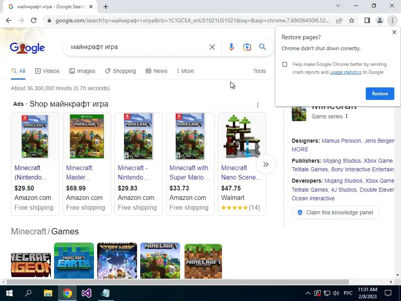Expand designers list with MORE link
This screenshot has width=401, height=301.
(300, 149)
